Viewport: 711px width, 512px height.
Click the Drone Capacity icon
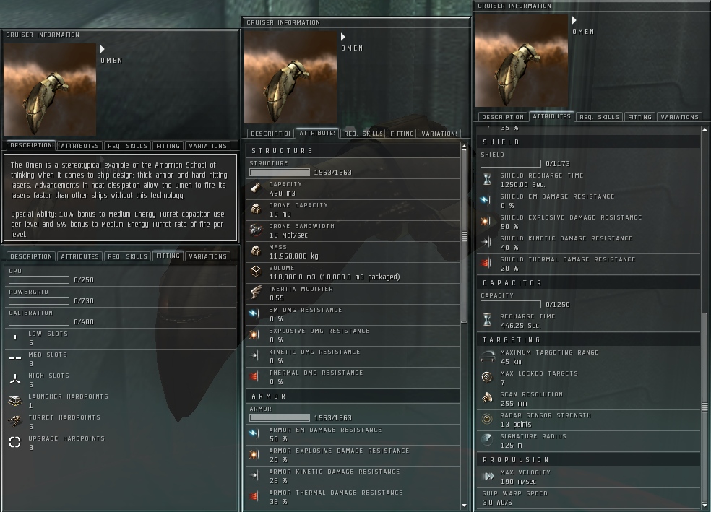pos(256,209)
